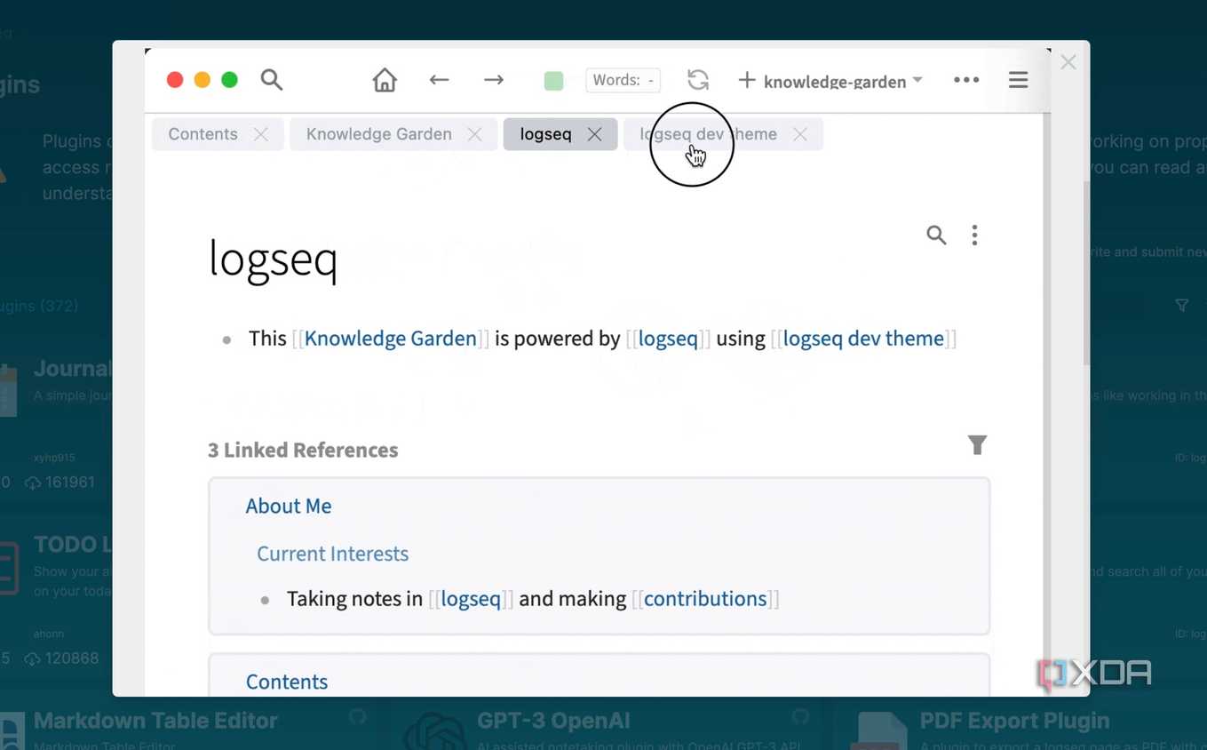This screenshot has height=750, width=1207.
Task: Select the active logseq tab
Action: pos(546,134)
